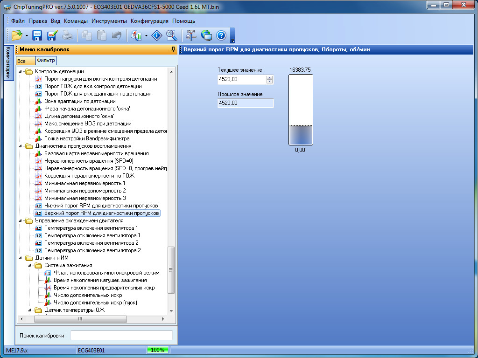The width and height of the screenshot is (478, 358).
Task: Open the 'Конфигурация' menu
Action: click(149, 21)
